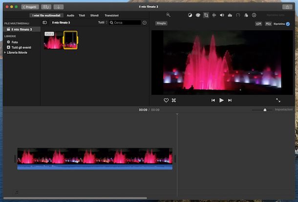Click the timeline zoom slider handle
Image resolution: width=298 pixels, height=202 pixels.
click(265, 110)
